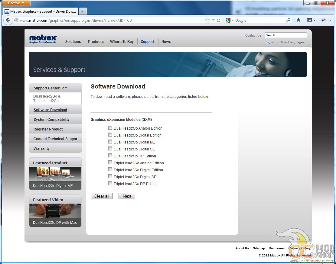Screen dimensions: 336x264
Task: Open the Support menu
Action: [147, 41]
